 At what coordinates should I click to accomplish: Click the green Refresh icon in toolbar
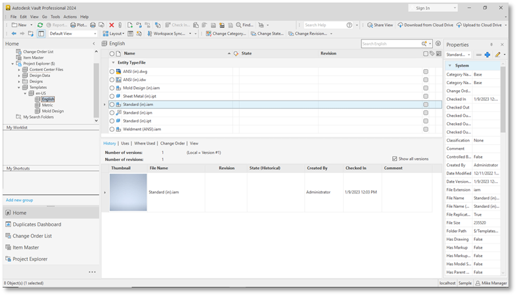[x=40, y=25]
